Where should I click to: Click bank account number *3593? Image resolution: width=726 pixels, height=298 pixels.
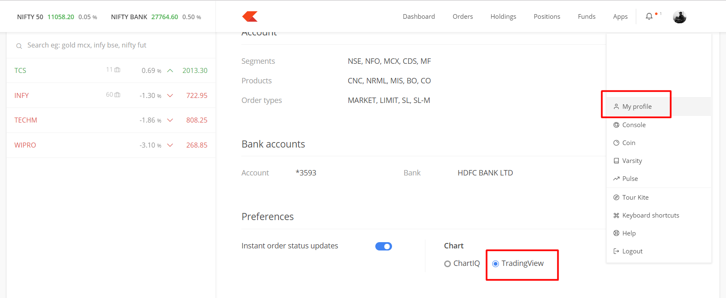(x=306, y=173)
